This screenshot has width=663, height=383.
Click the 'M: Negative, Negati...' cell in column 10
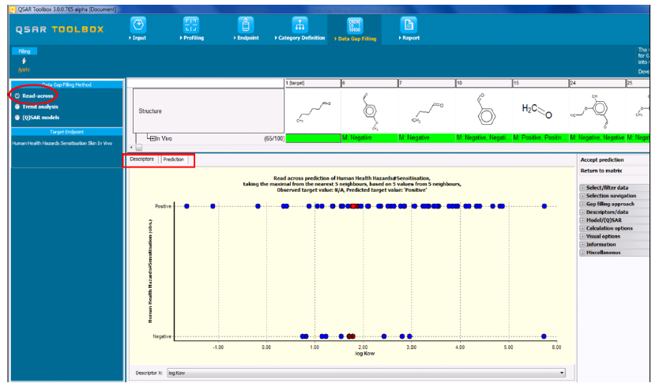coord(484,138)
